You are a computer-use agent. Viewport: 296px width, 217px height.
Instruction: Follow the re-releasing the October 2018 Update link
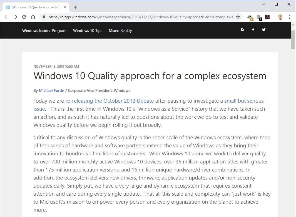click(x=110, y=101)
